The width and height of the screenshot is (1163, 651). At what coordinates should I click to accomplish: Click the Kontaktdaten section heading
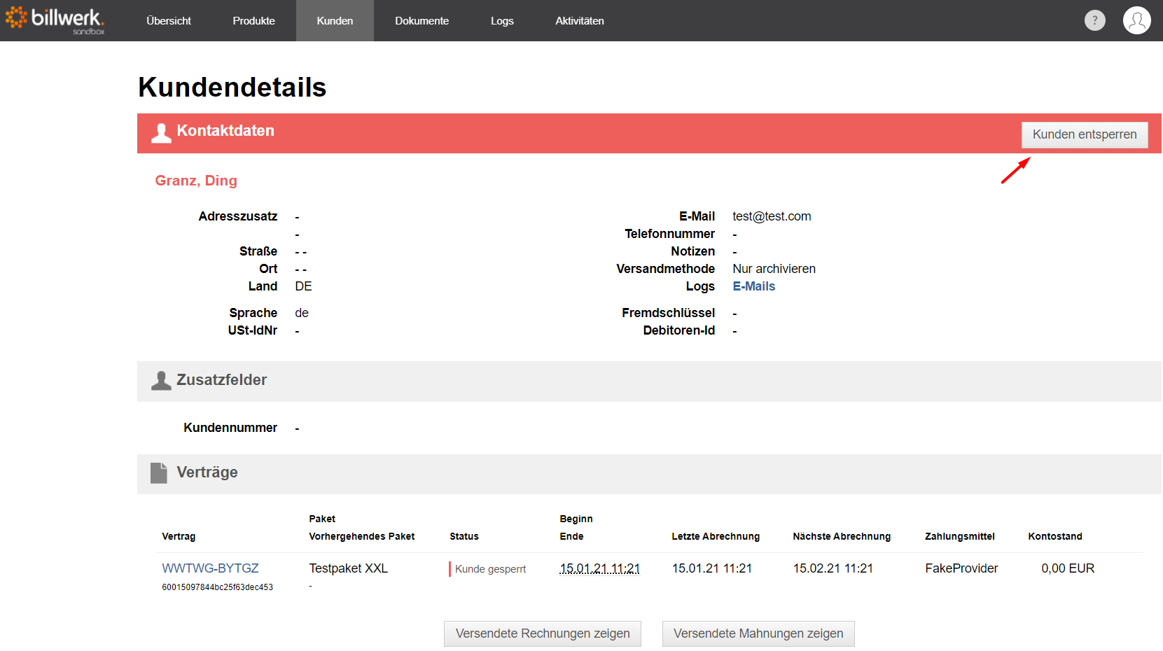click(225, 131)
